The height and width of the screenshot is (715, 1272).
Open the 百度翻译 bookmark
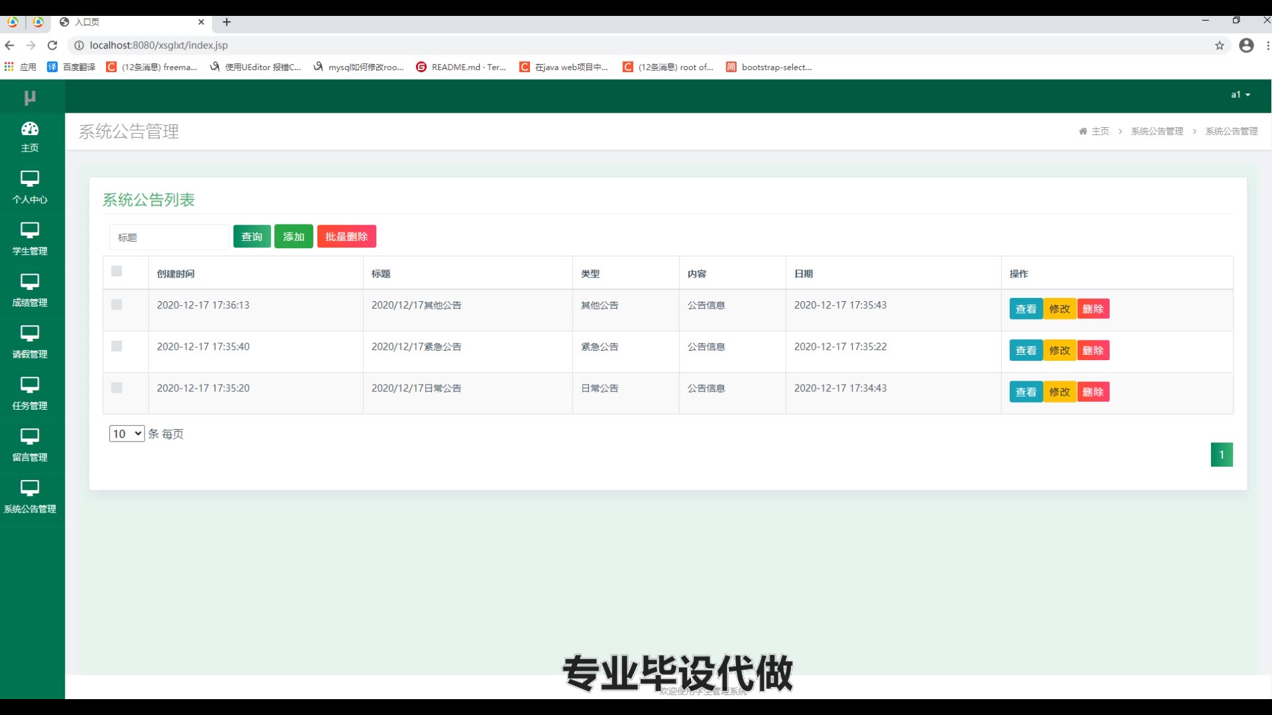click(72, 67)
